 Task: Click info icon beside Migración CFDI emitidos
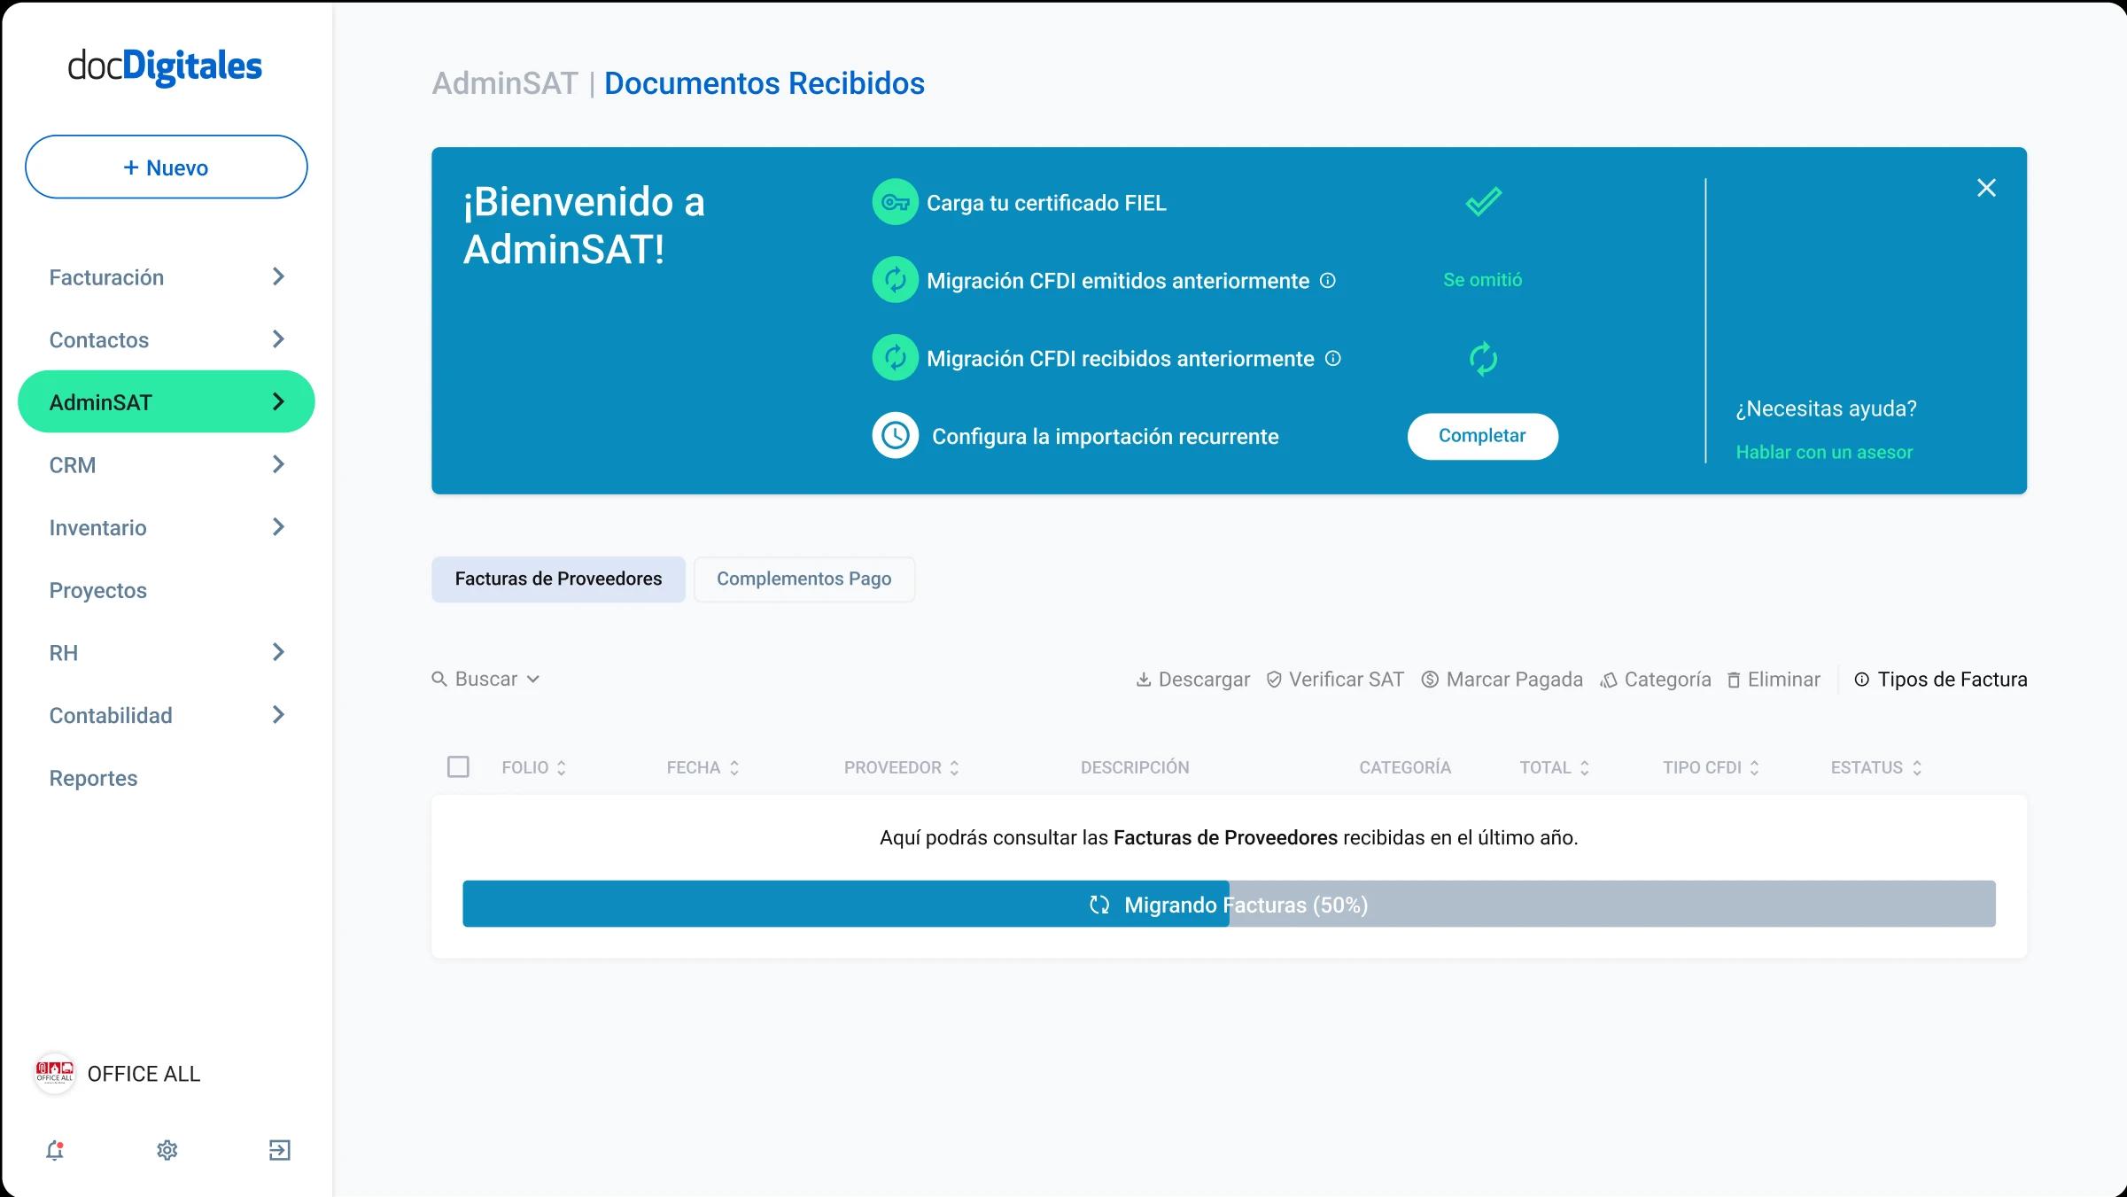(x=1328, y=281)
